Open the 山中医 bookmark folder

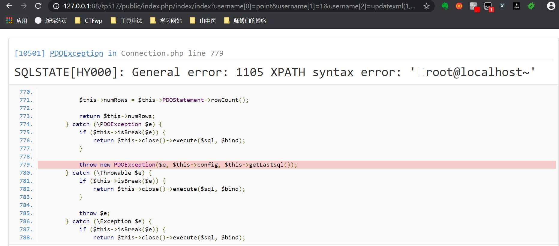(x=203, y=21)
